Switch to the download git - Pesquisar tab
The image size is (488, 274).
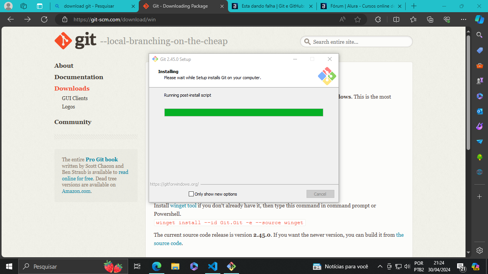click(95, 6)
